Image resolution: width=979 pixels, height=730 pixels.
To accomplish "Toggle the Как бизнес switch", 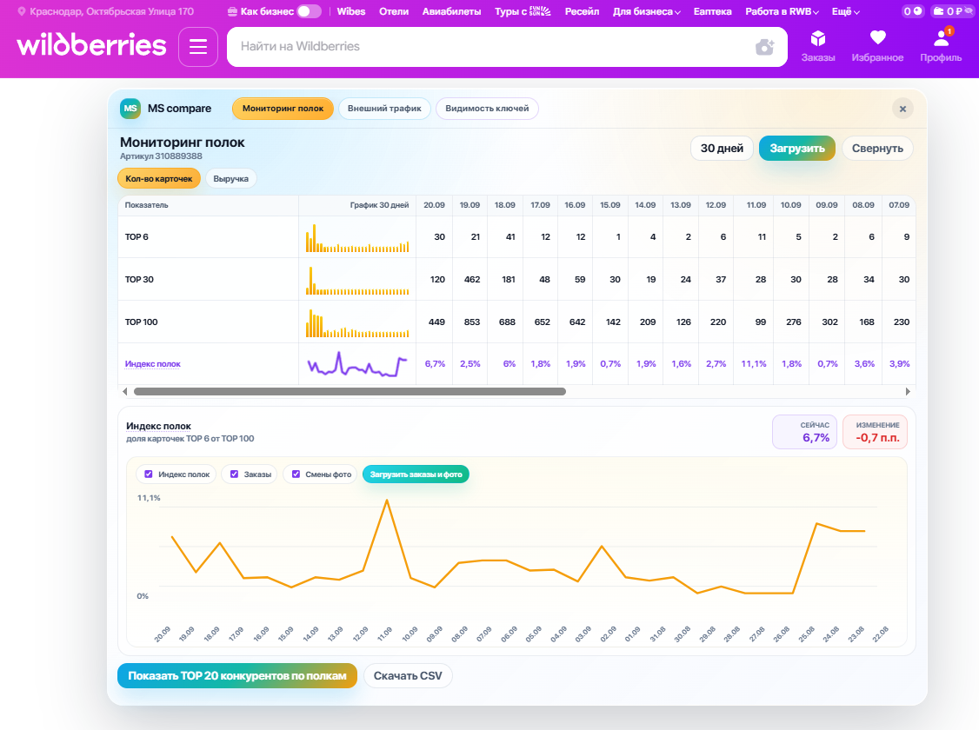I will (309, 11).
